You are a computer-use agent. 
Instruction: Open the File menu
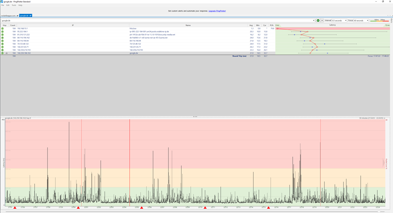(x=2, y=5)
